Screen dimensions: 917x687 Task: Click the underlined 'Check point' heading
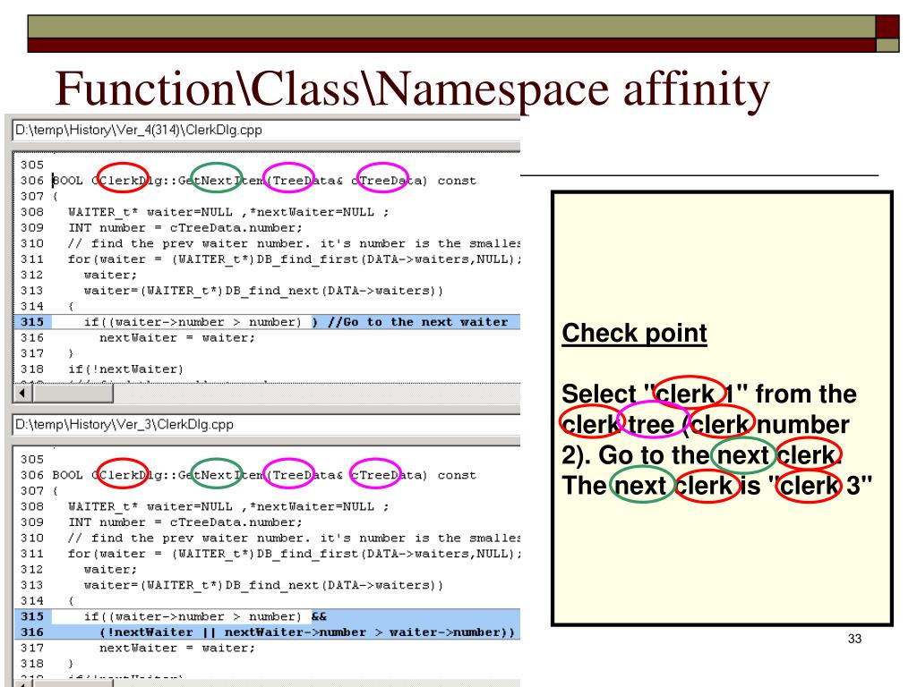point(634,335)
